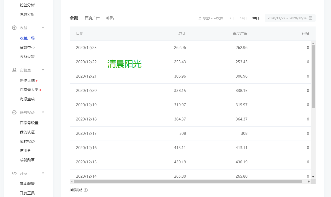
Task: Click the horizontal scrollbar right arrow
Action: point(309,182)
